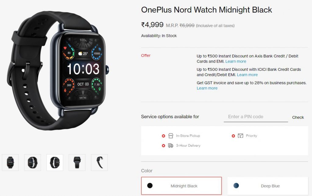312x196 pixels.
Task: Click red unavailable mark beside 3-Hour Delivery
Action: pos(163,146)
